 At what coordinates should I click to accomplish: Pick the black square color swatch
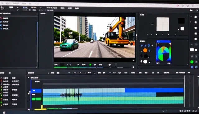(x=181, y=21)
